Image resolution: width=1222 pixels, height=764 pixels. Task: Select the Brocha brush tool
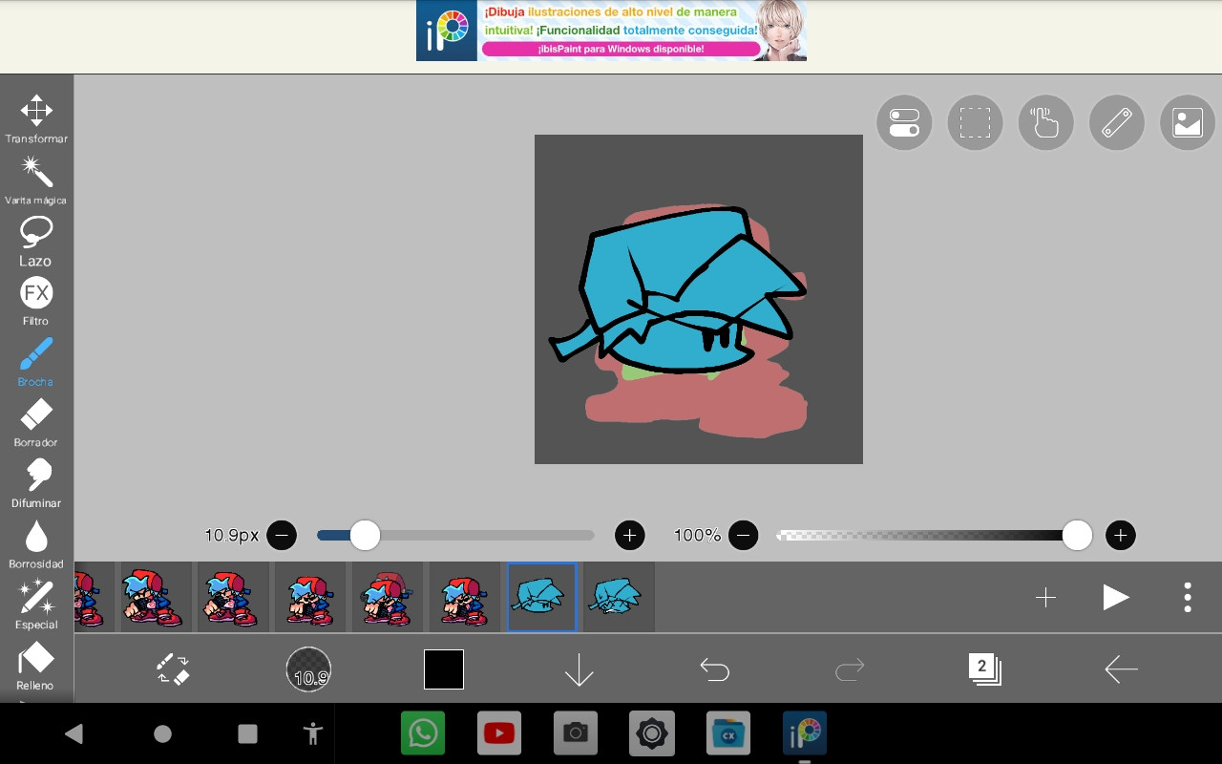(x=36, y=362)
